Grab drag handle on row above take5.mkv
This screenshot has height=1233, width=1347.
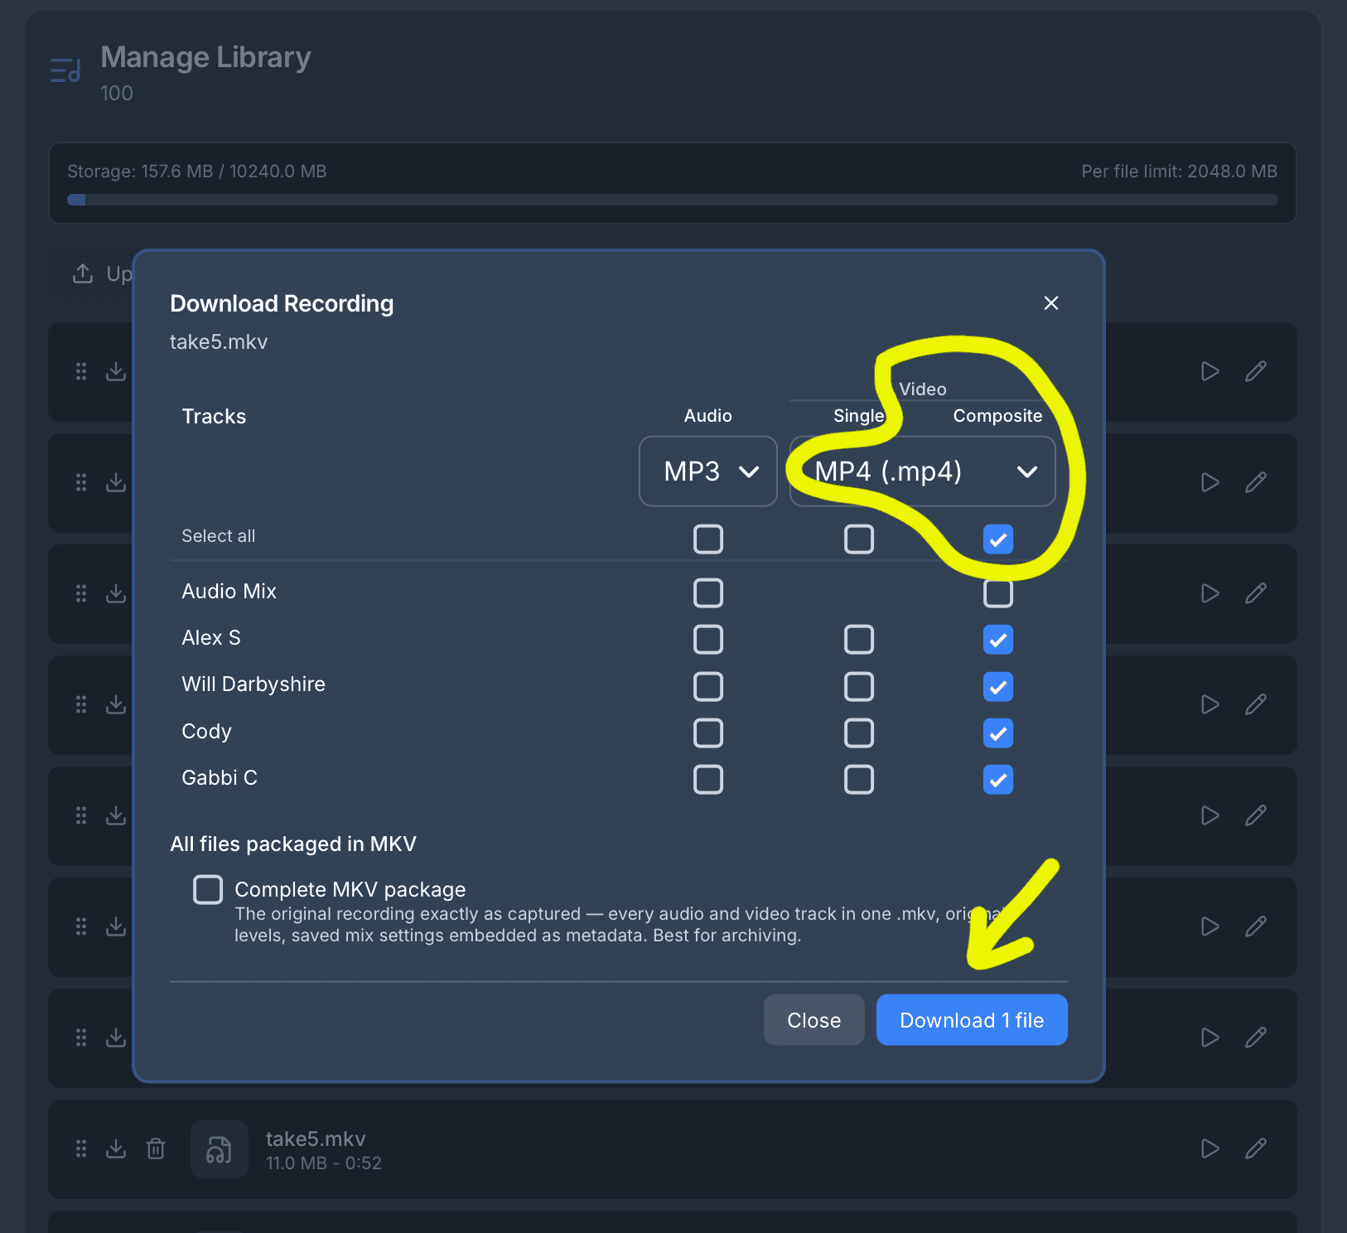click(x=81, y=1037)
